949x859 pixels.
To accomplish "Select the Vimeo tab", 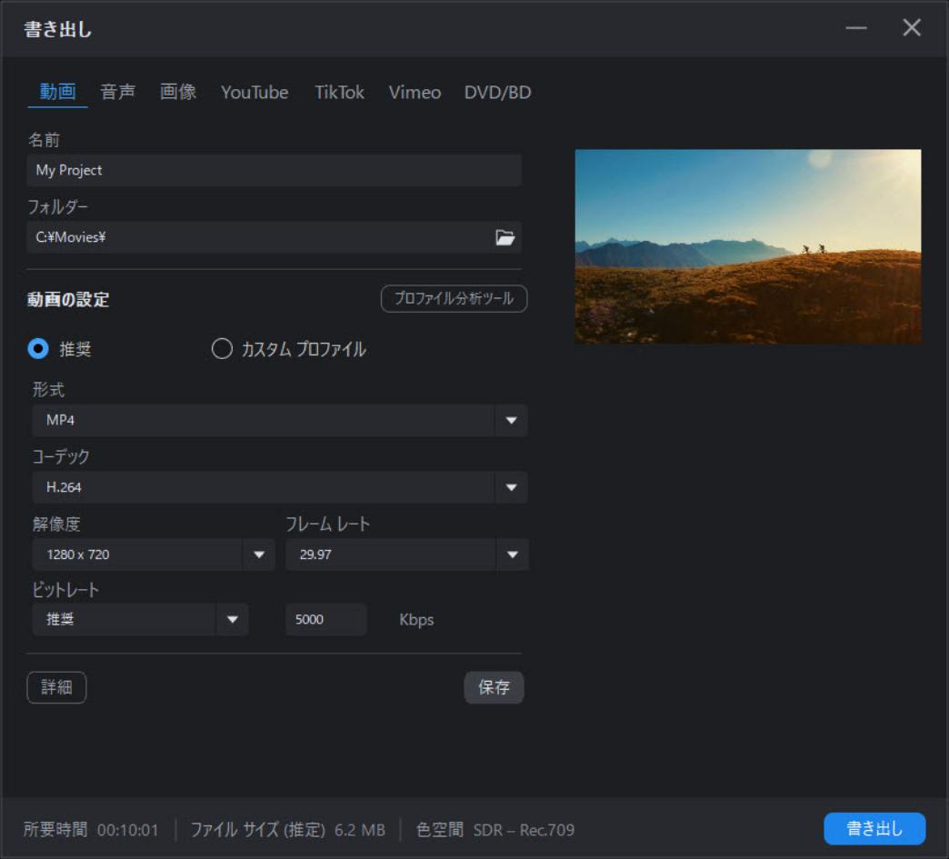I will pos(415,92).
